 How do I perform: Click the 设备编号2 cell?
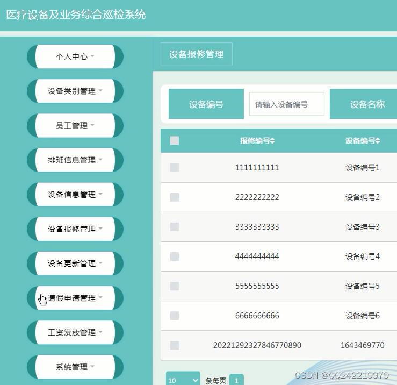(362, 197)
